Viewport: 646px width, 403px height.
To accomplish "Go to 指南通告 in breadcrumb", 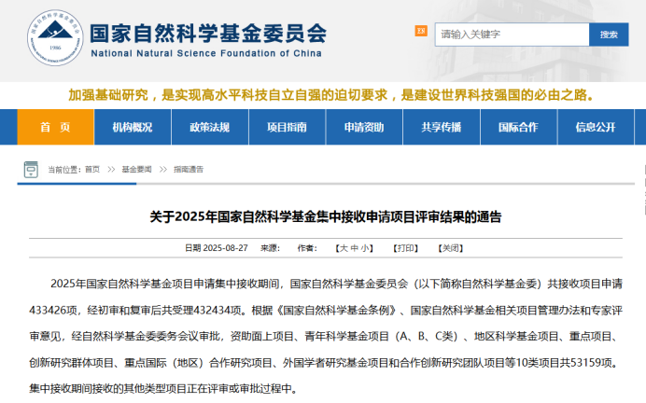I will pyautogui.click(x=189, y=169).
